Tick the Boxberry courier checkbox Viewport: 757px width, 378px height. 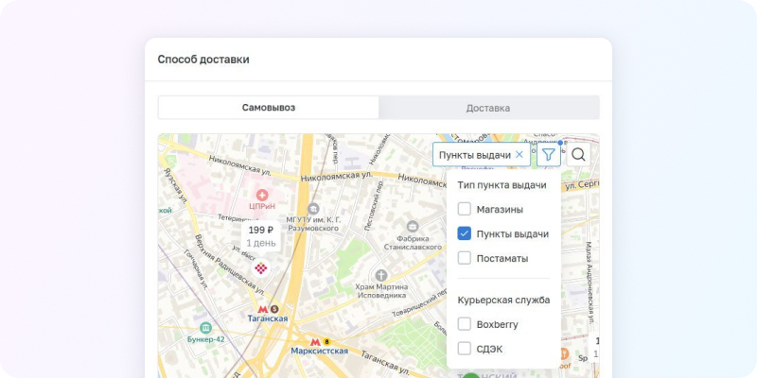coord(464,324)
